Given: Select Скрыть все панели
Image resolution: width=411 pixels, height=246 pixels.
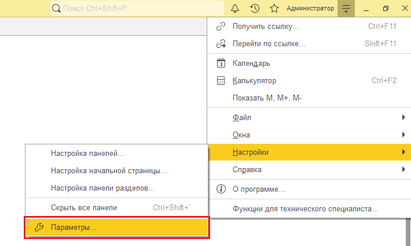Looking at the screenshot, I should (x=116, y=207).
